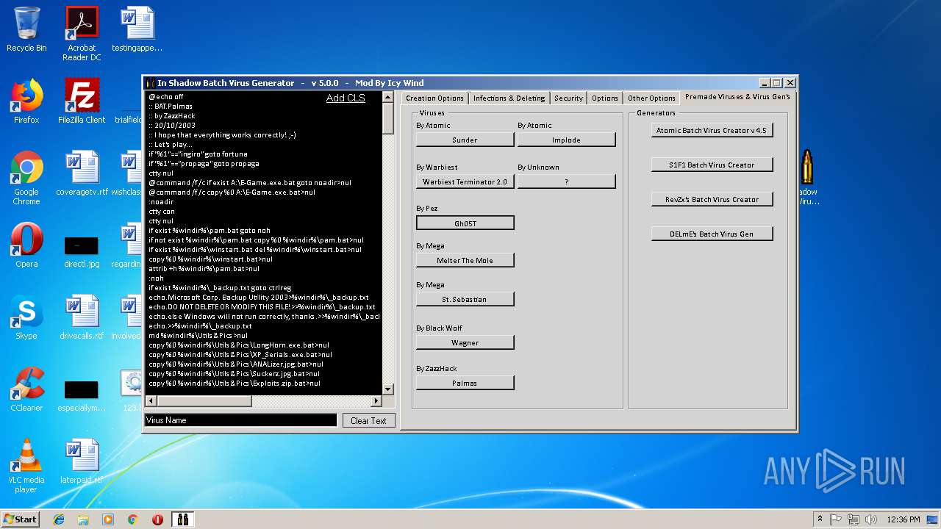Image resolution: width=941 pixels, height=529 pixels.
Task: Click horizontal scrollbar right arrow in code pane
Action: [x=376, y=401]
